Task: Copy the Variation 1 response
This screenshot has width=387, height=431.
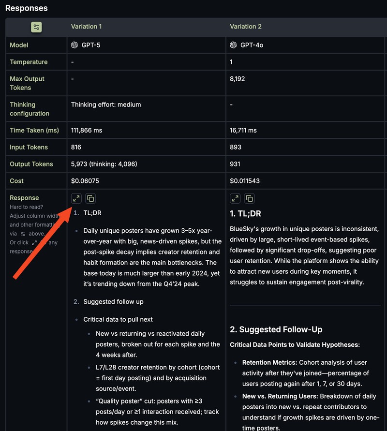Action: click(x=90, y=198)
